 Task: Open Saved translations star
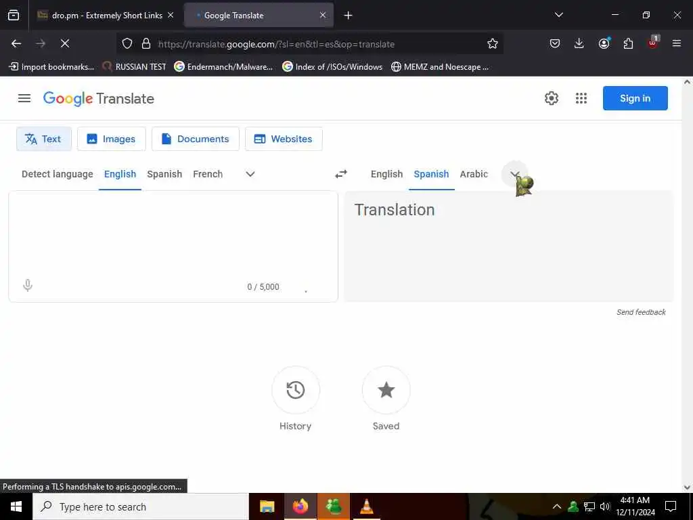point(386,390)
